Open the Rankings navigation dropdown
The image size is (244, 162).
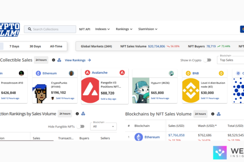click(x=124, y=29)
